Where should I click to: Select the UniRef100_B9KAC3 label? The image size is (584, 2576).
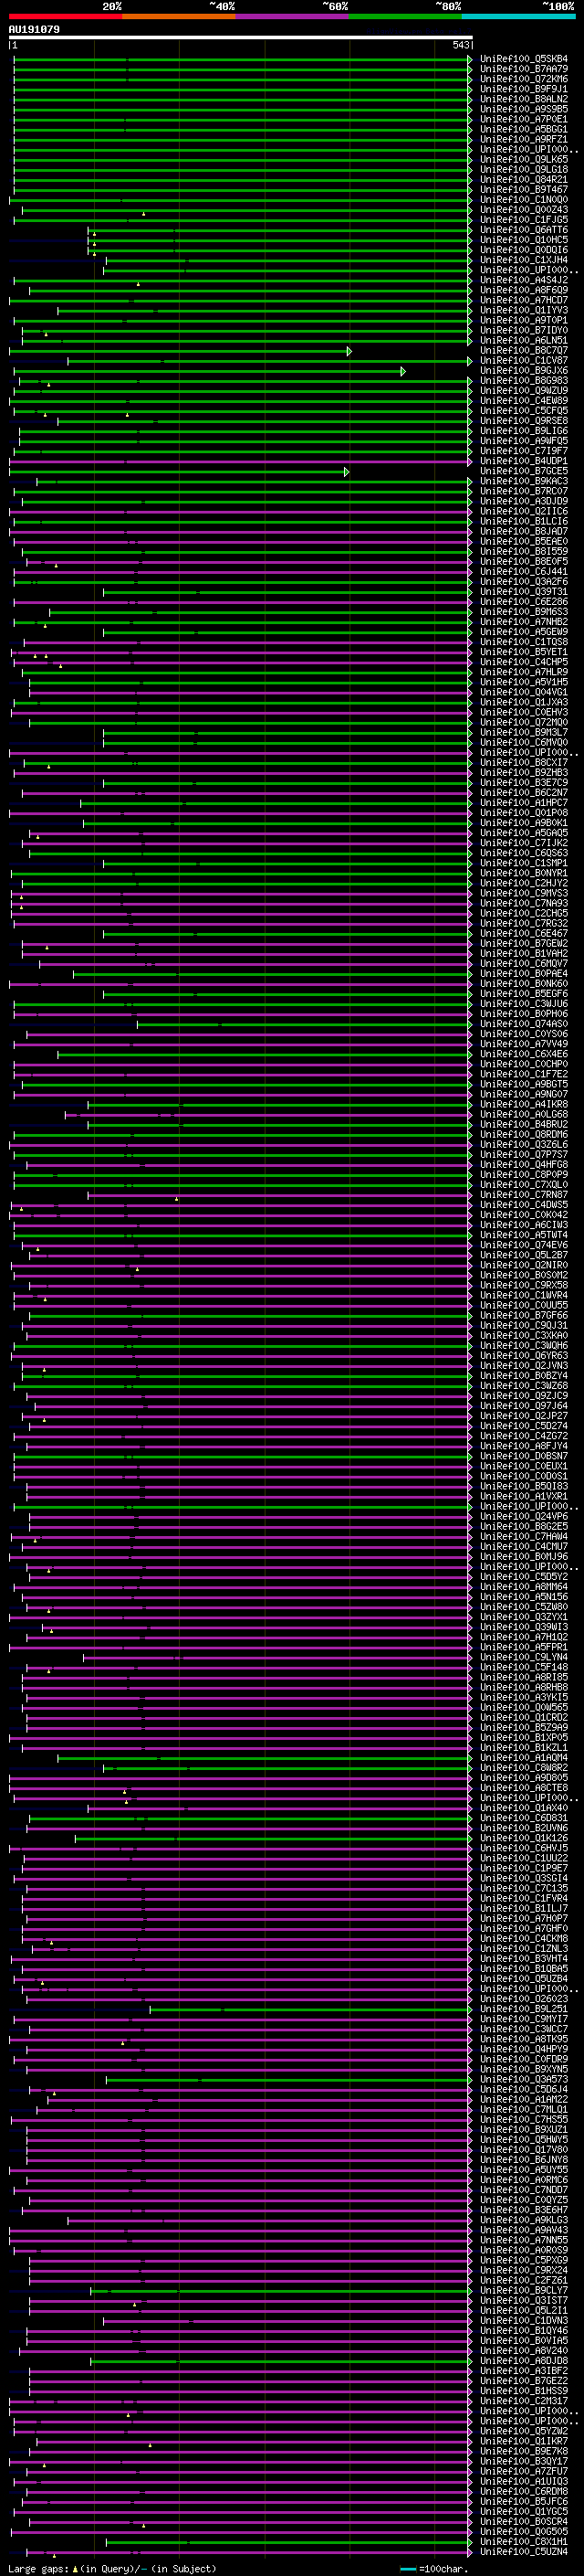[x=523, y=481]
